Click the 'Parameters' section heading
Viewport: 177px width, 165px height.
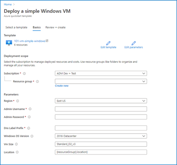11,95
